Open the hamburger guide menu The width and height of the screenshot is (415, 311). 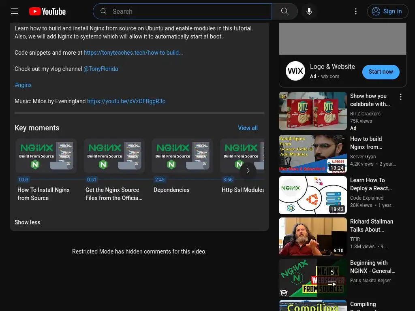tap(15, 11)
